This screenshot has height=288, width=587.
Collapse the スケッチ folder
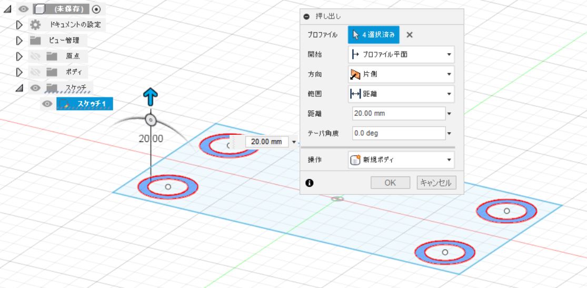tap(19, 88)
